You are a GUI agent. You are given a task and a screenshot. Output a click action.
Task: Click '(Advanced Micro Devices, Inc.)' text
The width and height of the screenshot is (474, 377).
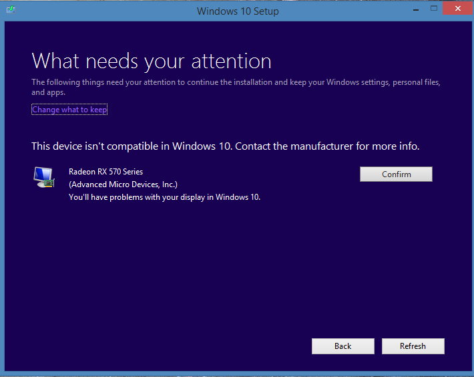123,184
